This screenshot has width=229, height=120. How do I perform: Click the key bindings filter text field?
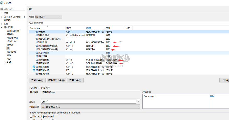pos(128,23)
